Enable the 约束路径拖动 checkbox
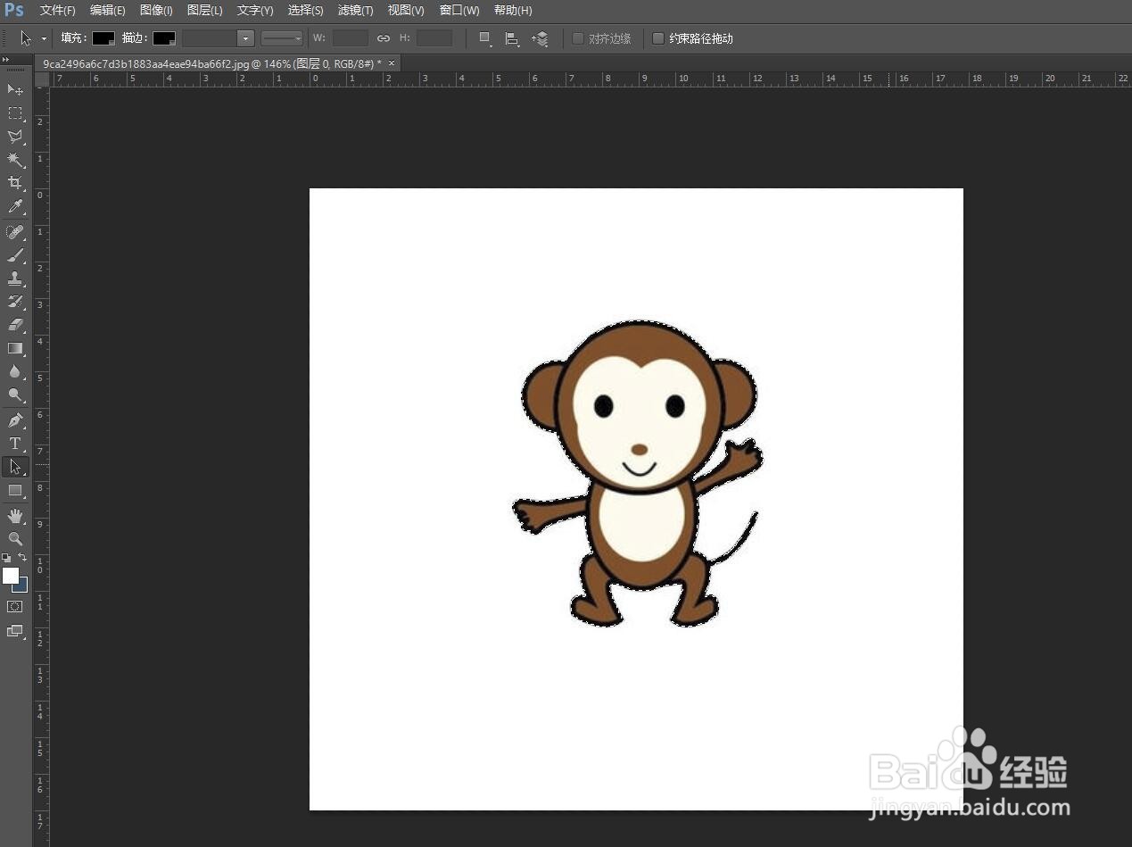Viewport: 1132px width, 847px height. [658, 38]
